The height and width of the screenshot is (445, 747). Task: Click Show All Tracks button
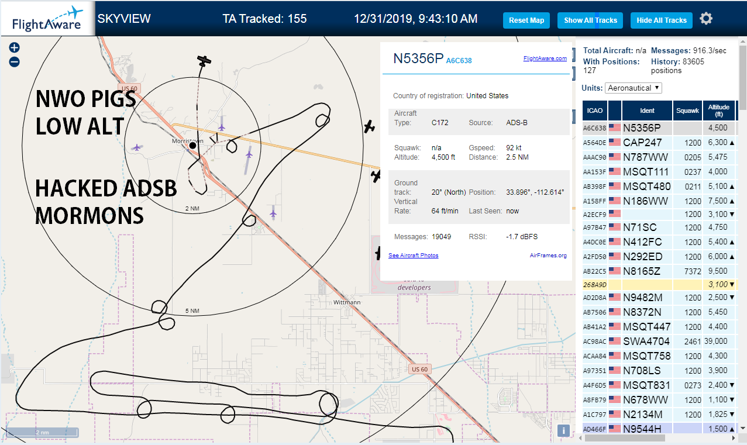tap(590, 20)
